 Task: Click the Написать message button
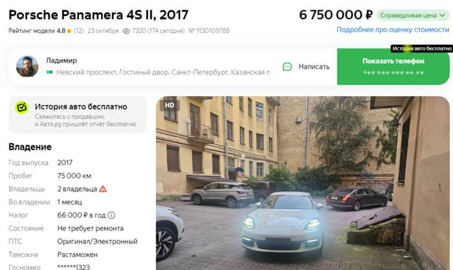point(306,67)
